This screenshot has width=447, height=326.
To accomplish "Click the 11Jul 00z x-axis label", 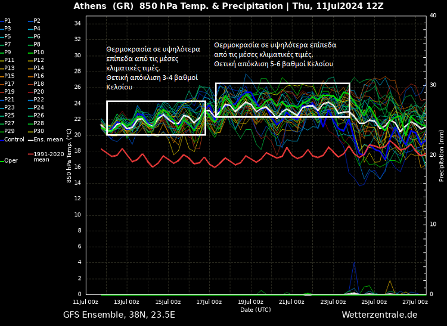I will (x=85, y=302).
